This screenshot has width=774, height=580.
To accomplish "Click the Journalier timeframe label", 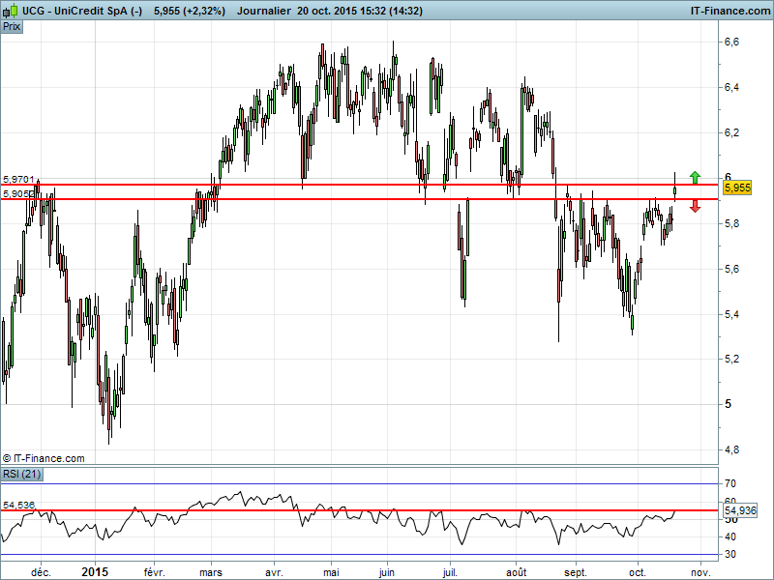I will (263, 11).
